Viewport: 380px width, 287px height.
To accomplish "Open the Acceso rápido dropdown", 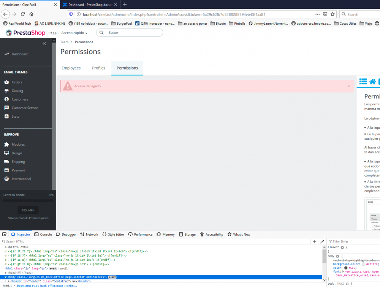I will (x=74, y=33).
